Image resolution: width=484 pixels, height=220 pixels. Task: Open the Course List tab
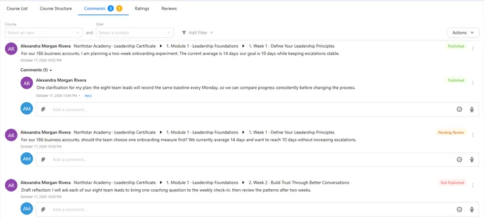click(x=17, y=8)
